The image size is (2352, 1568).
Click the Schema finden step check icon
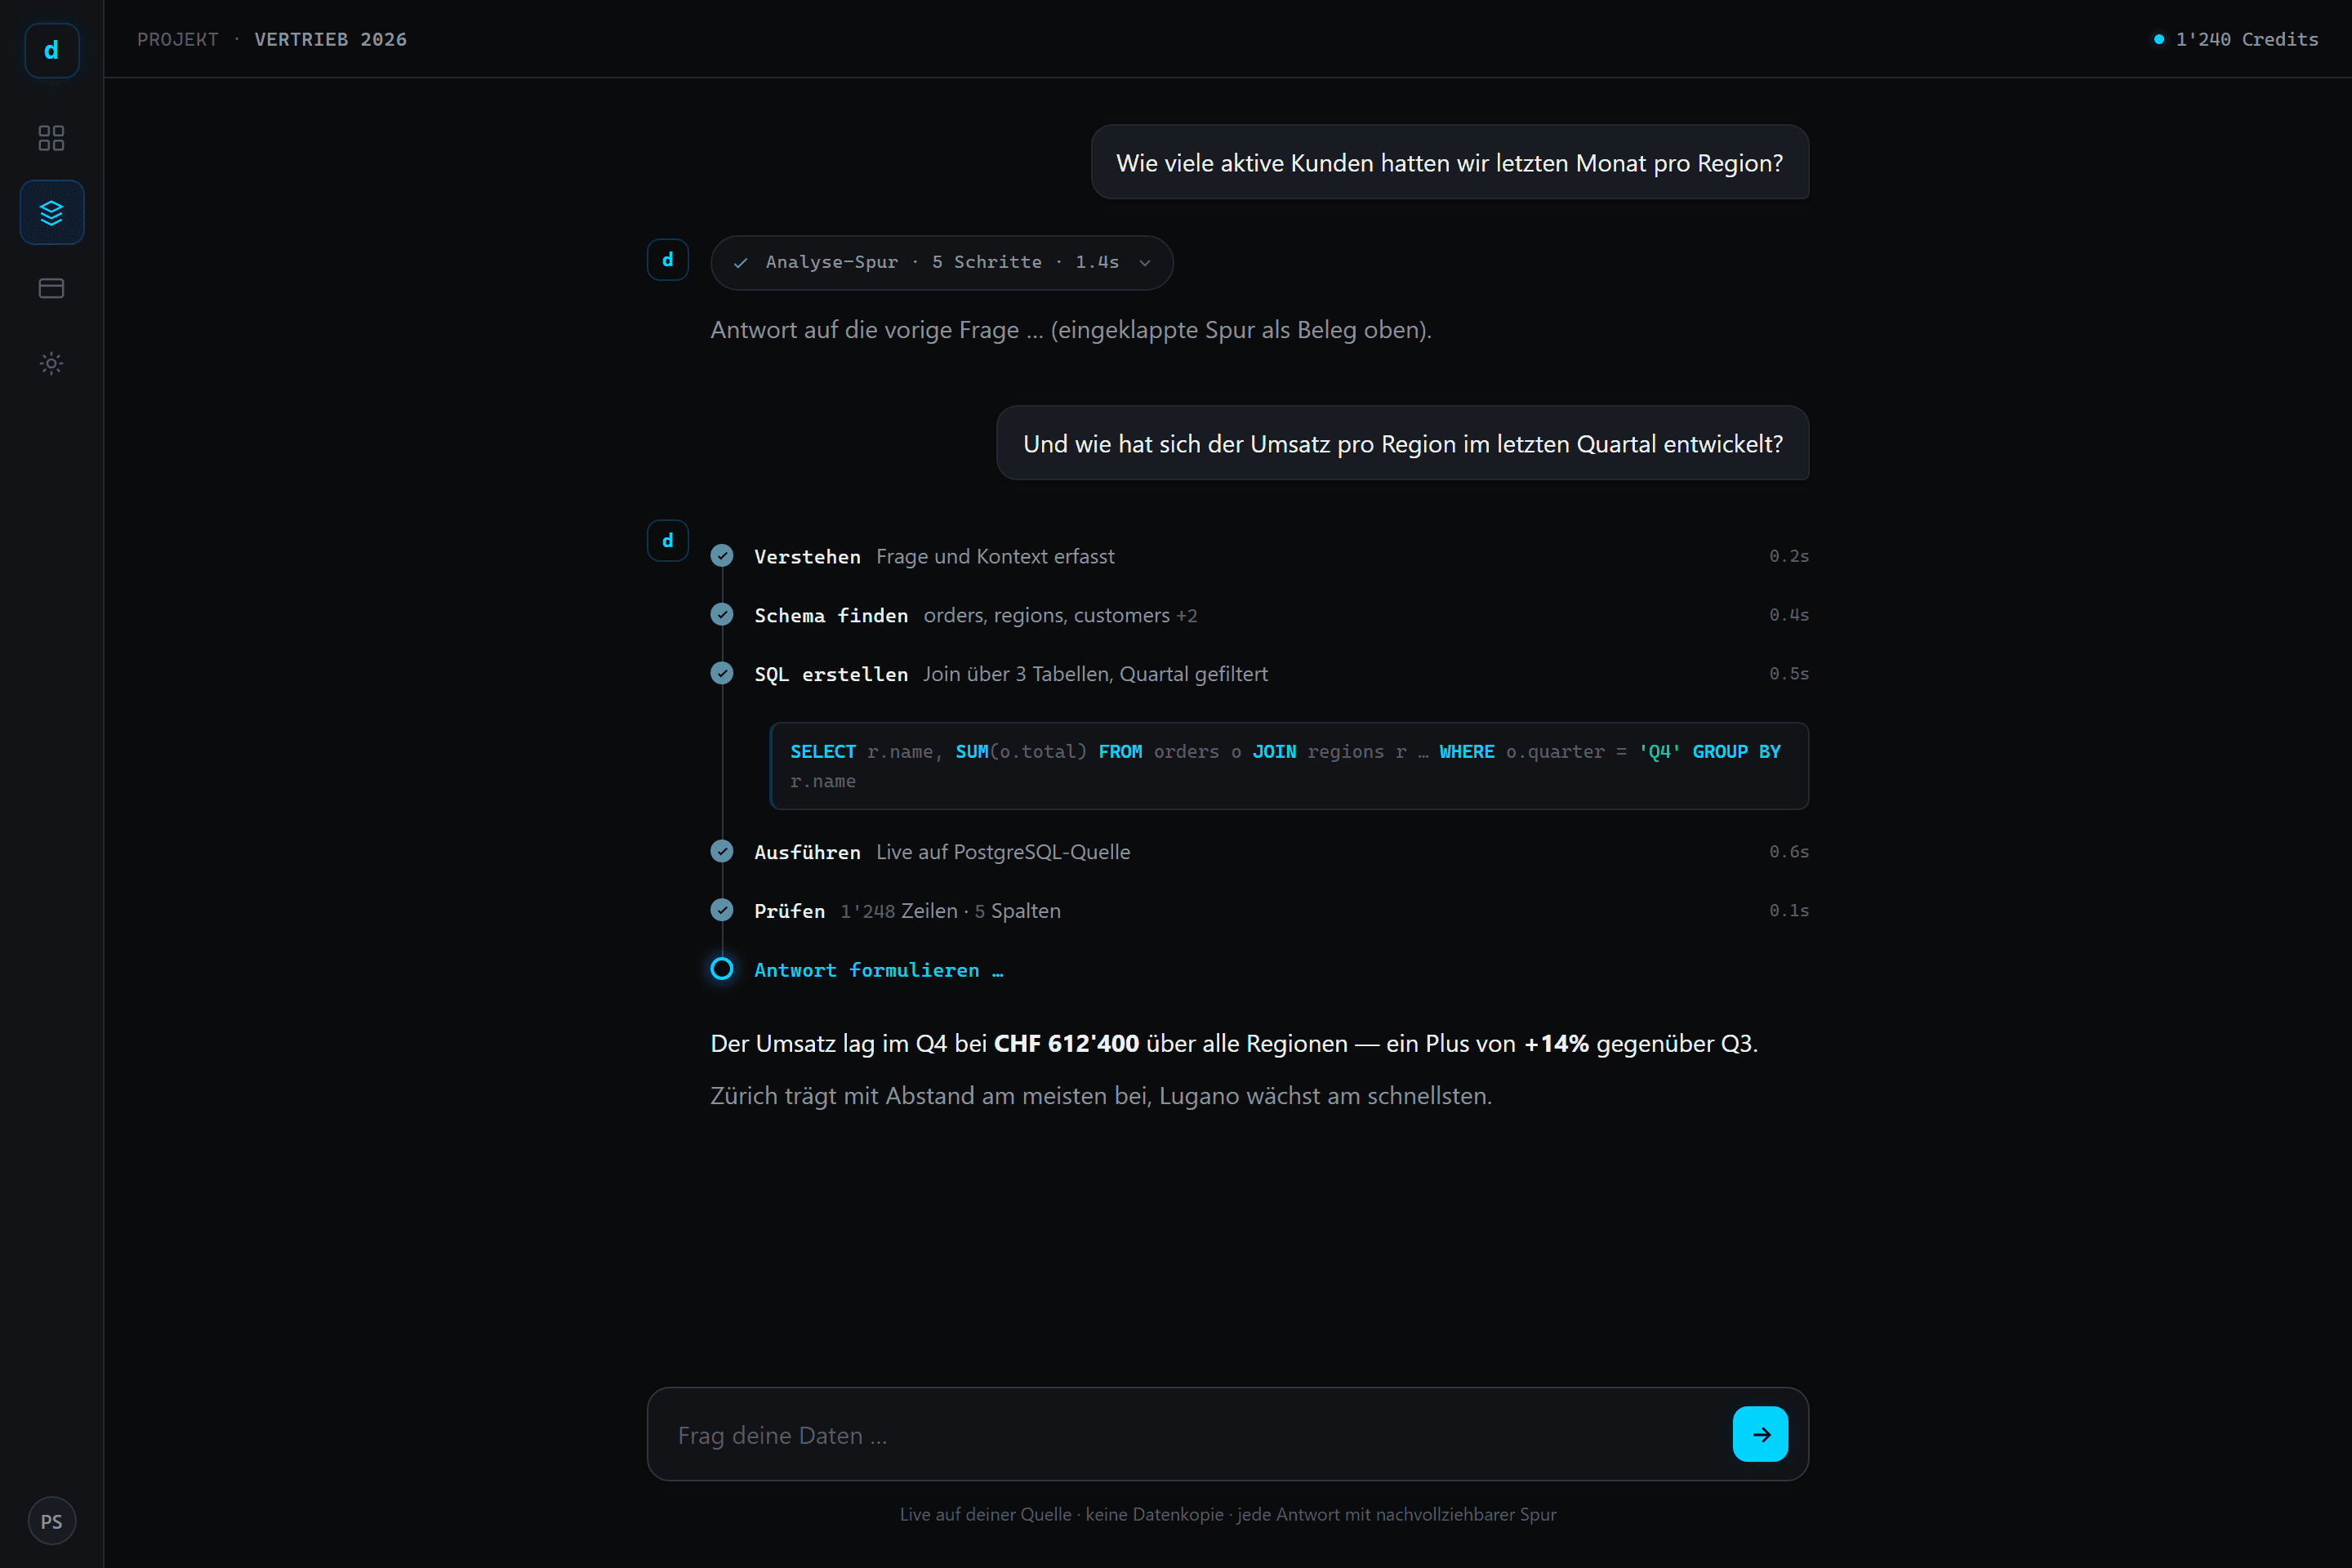722,615
